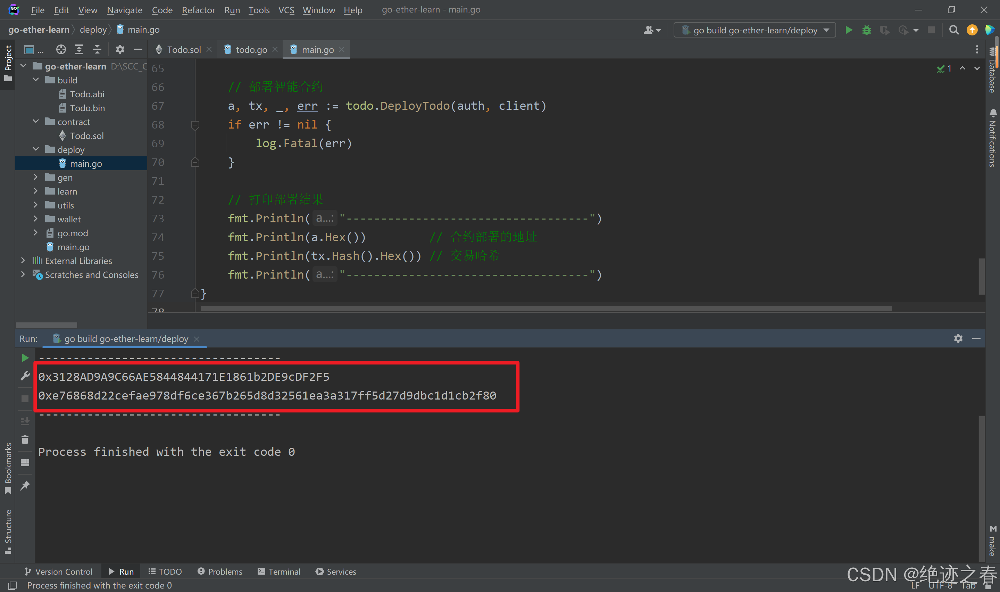Image resolution: width=1000 pixels, height=592 pixels.
Task: Toggle tool window quick access button
Action: [12, 585]
